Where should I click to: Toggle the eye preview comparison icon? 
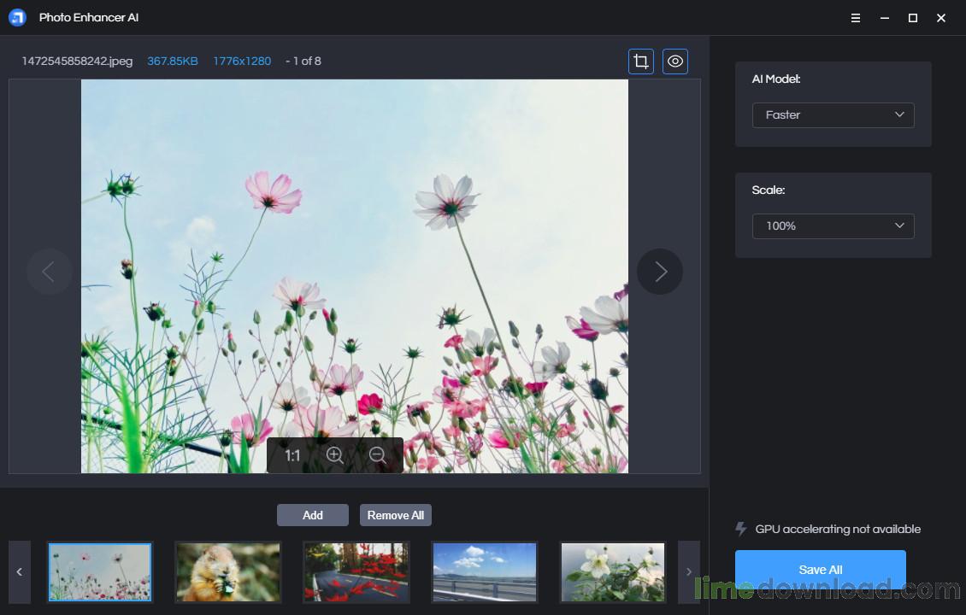[675, 61]
